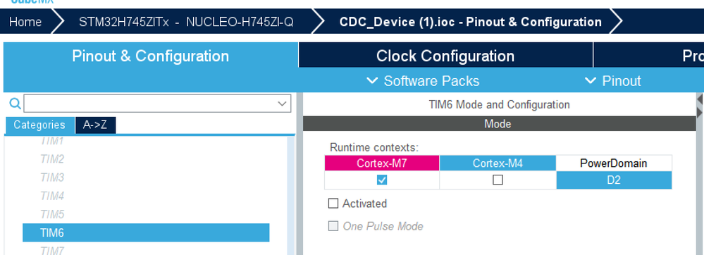Click the Pinout chevron icon

click(x=591, y=81)
